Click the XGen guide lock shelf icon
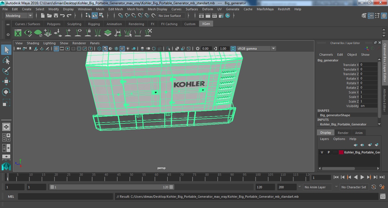This screenshot has height=208, width=388. coord(88,33)
